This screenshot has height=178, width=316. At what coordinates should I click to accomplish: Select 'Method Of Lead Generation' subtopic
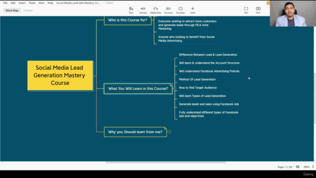(197, 80)
